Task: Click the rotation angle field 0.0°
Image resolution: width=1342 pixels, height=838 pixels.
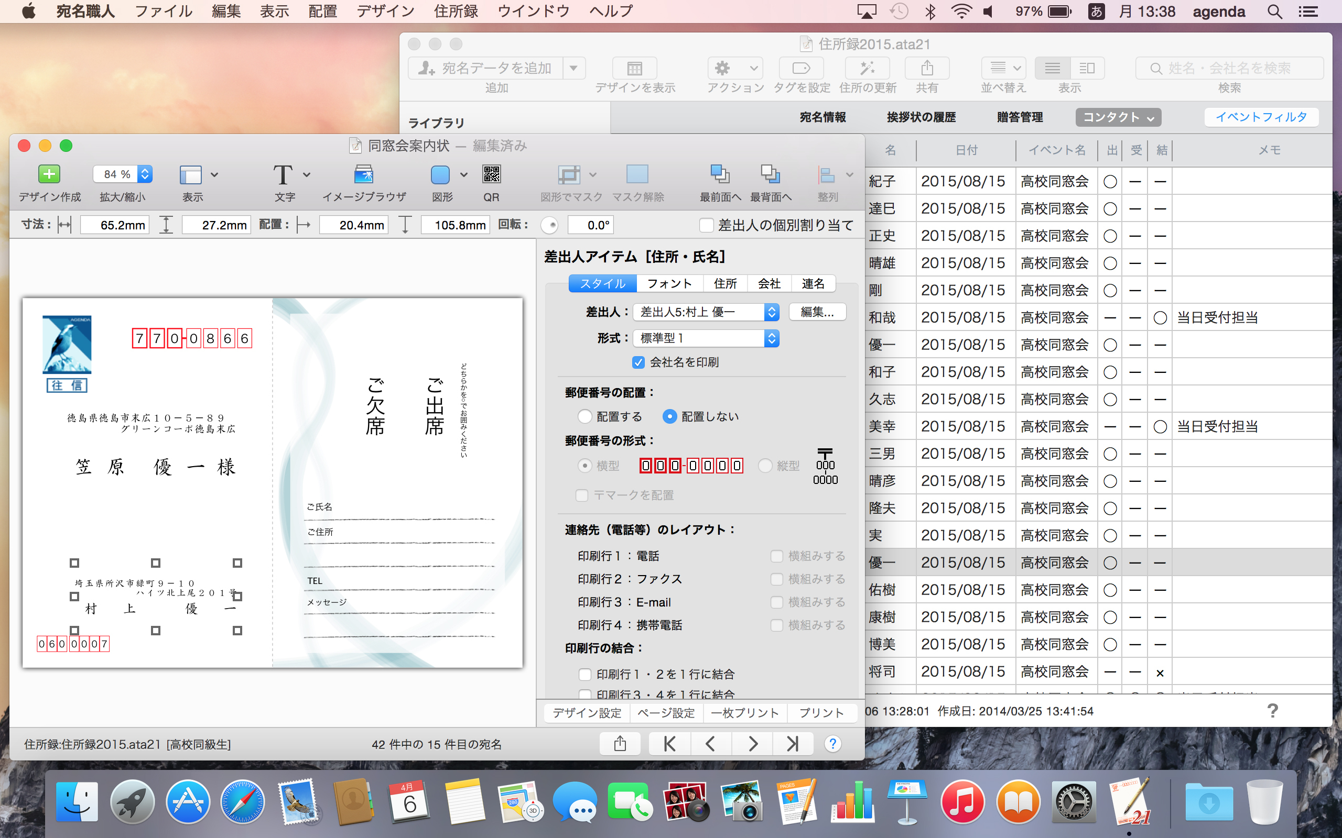Action: pos(591,225)
